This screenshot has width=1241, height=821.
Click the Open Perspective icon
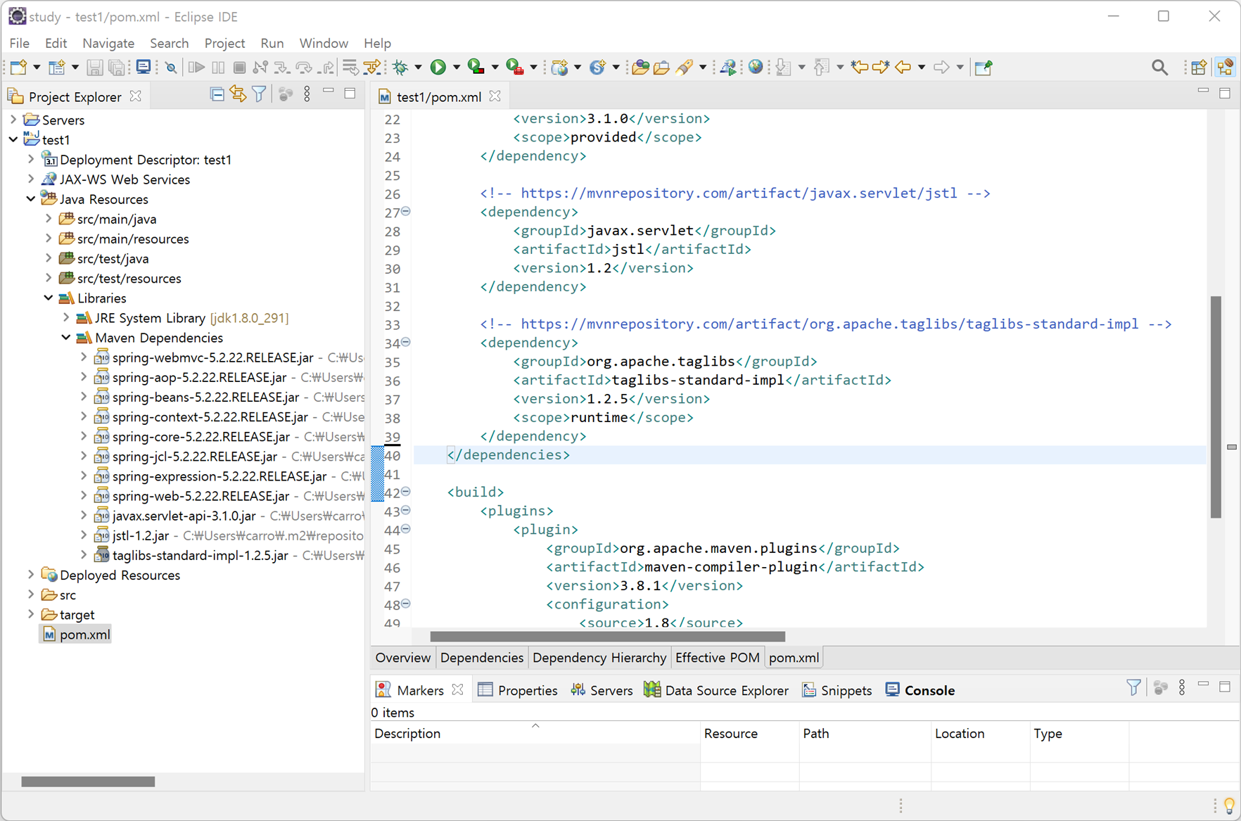[1199, 68]
